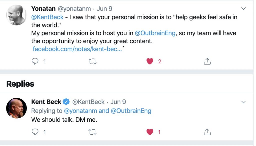Unlike Kent Beck's reply with the heart
Image resolution: width=256 pixels, height=146 pixels.
coord(150,132)
